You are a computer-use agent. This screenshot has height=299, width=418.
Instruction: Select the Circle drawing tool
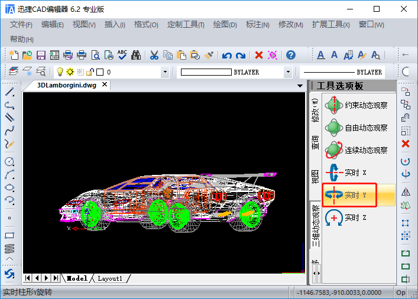tap(9, 161)
